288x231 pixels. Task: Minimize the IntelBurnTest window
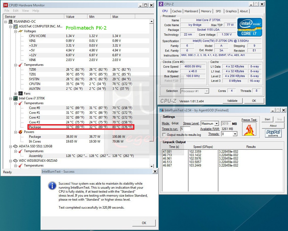[273, 110]
